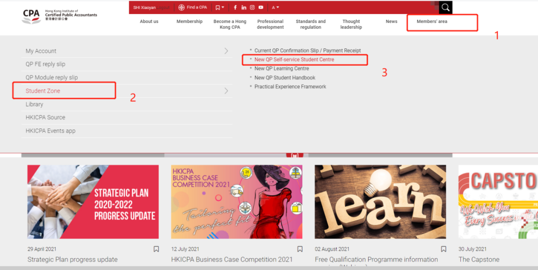Select QP Module reply slip
538x270 pixels.
click(51, 78)
